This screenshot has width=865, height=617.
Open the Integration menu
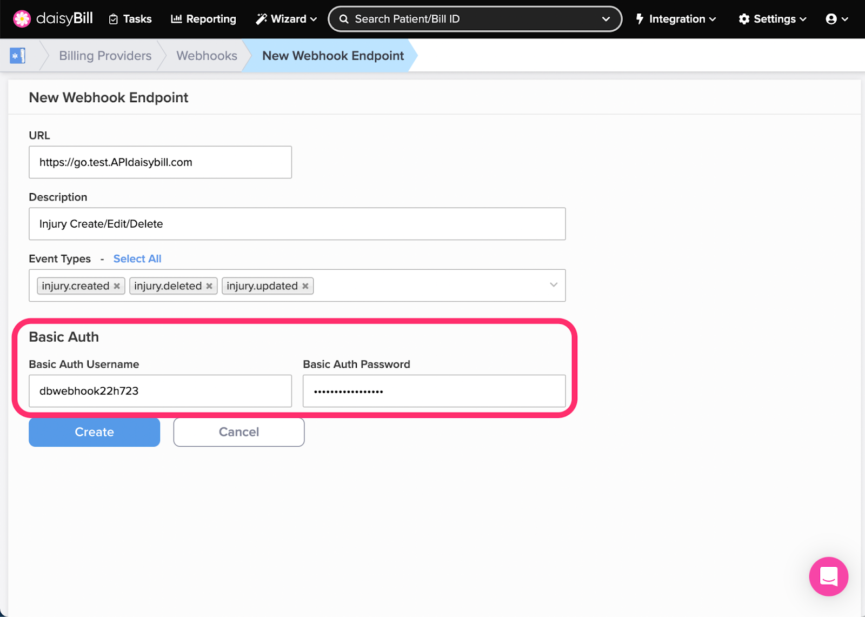coord(676,19)
